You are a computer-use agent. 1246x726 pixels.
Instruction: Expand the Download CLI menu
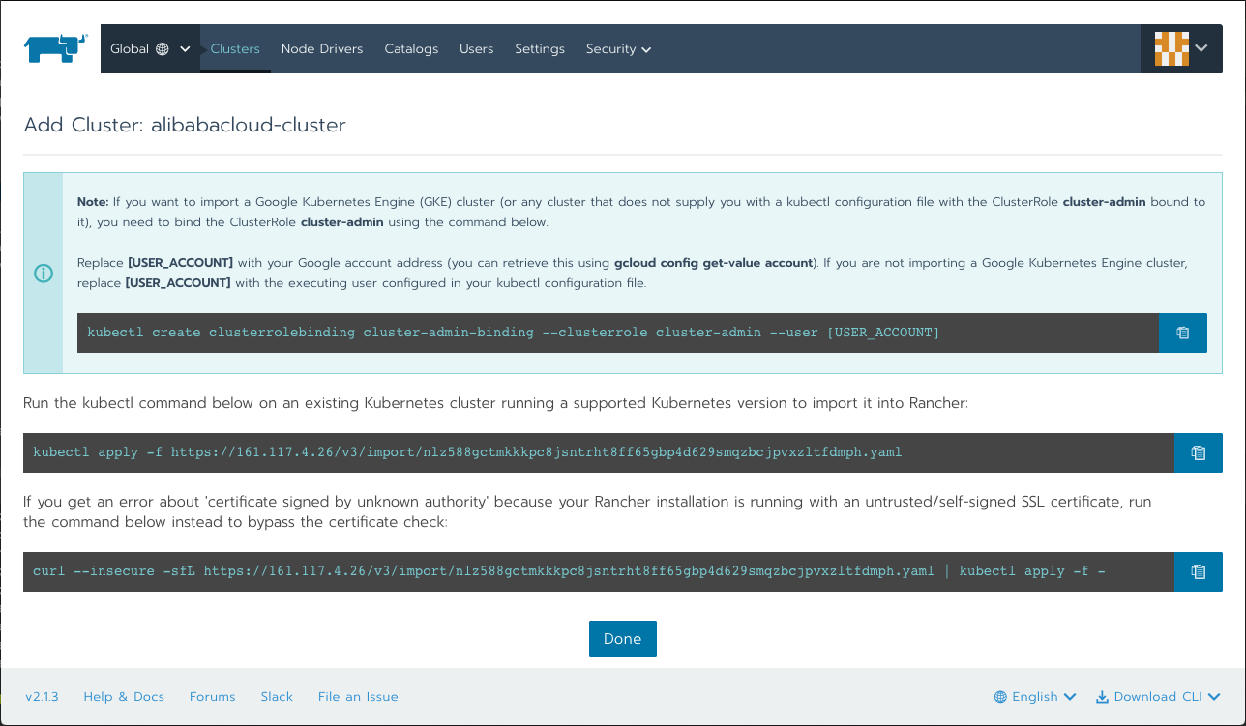(1158, 696)
